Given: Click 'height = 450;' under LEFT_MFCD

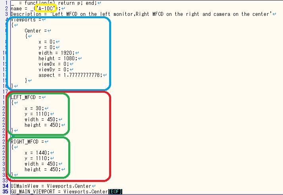Looking at the screenshot, I should [42, 125].
